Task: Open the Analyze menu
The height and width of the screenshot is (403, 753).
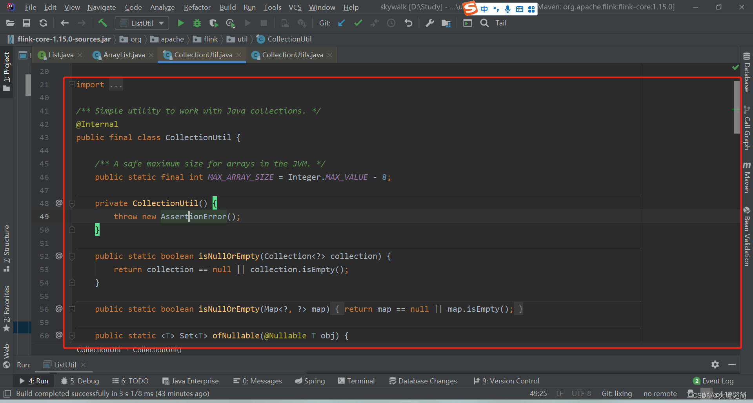Action: tap(162, 7)
